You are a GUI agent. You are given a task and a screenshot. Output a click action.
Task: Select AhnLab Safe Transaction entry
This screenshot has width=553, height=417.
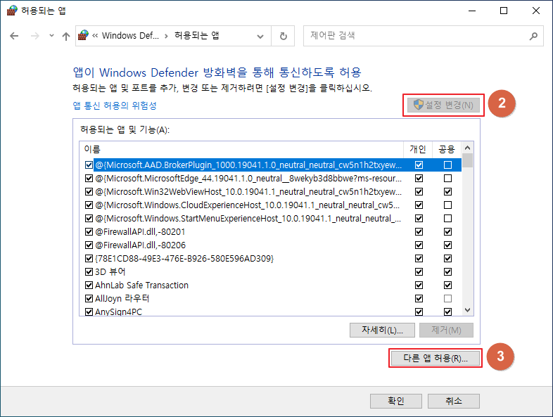[142, 286]
